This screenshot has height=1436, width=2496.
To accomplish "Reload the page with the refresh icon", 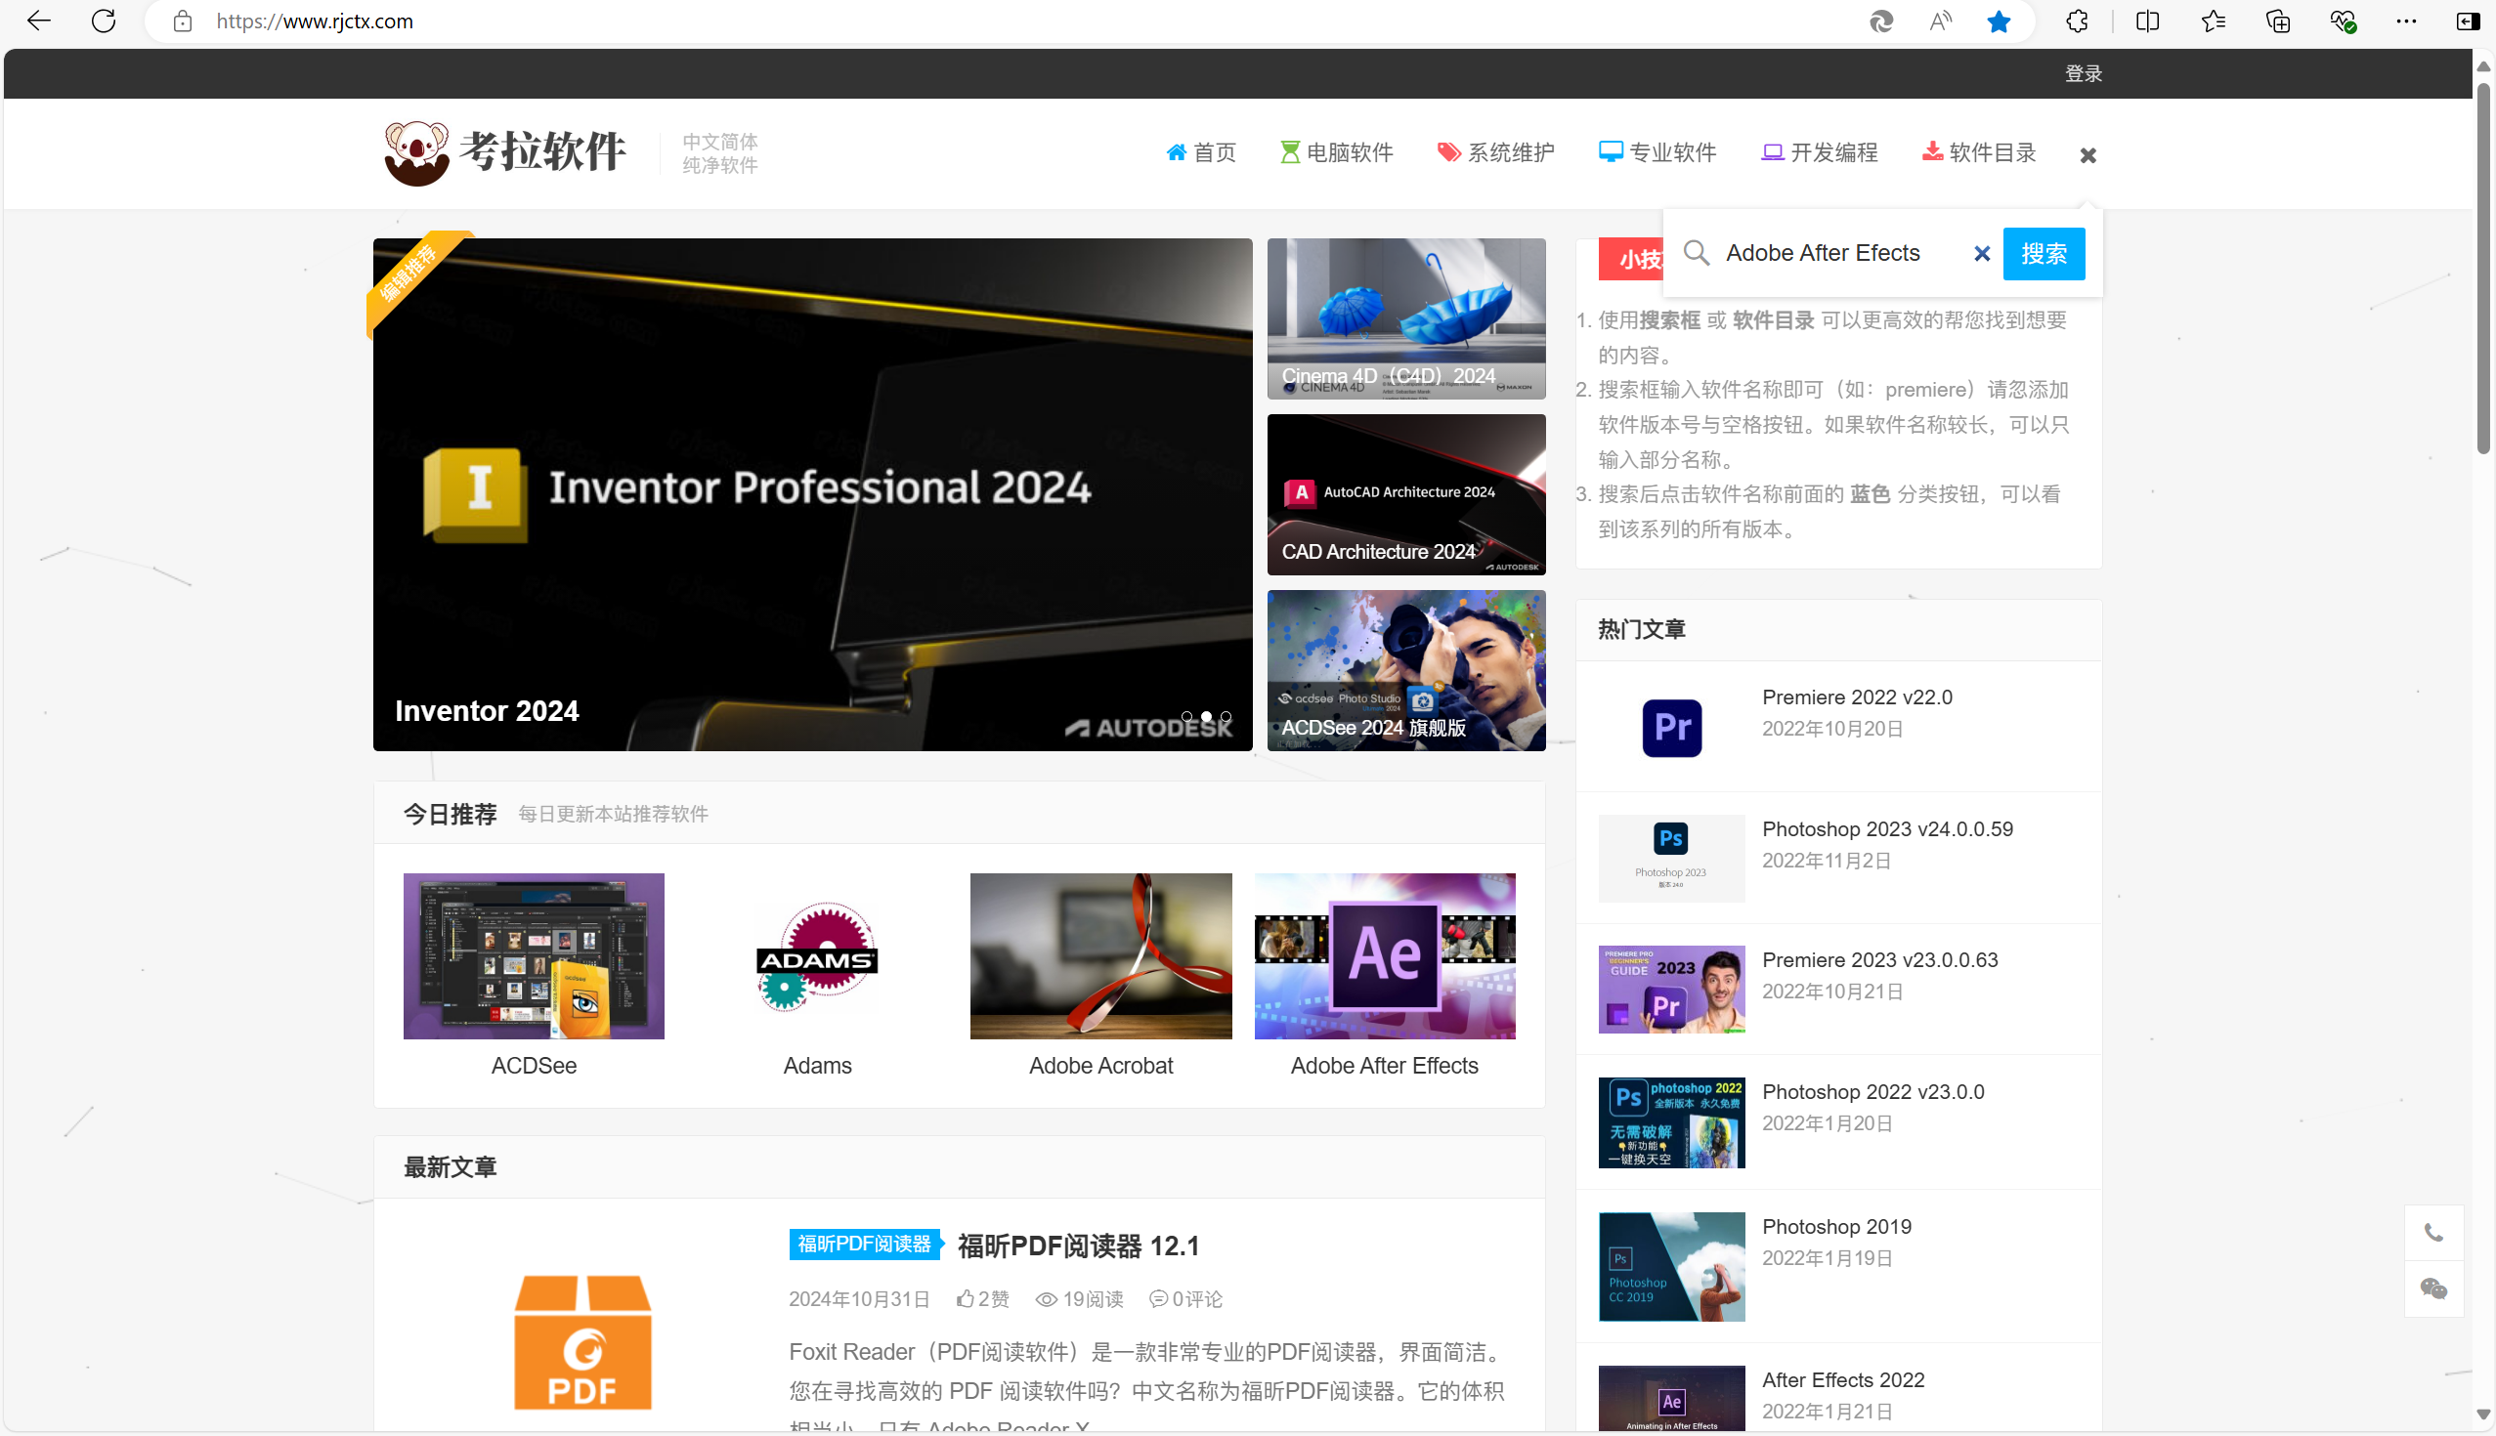I will pyautogui.click(x=104, y=21).
